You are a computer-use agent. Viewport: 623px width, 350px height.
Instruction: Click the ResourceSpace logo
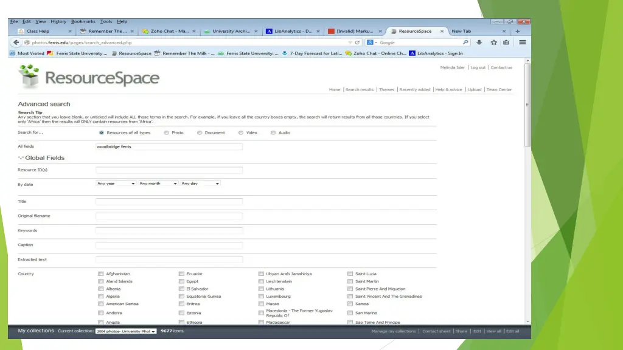tap(89, 77)
